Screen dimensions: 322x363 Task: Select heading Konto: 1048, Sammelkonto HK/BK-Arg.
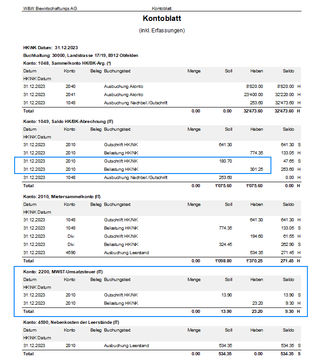(x=67, y=63)
